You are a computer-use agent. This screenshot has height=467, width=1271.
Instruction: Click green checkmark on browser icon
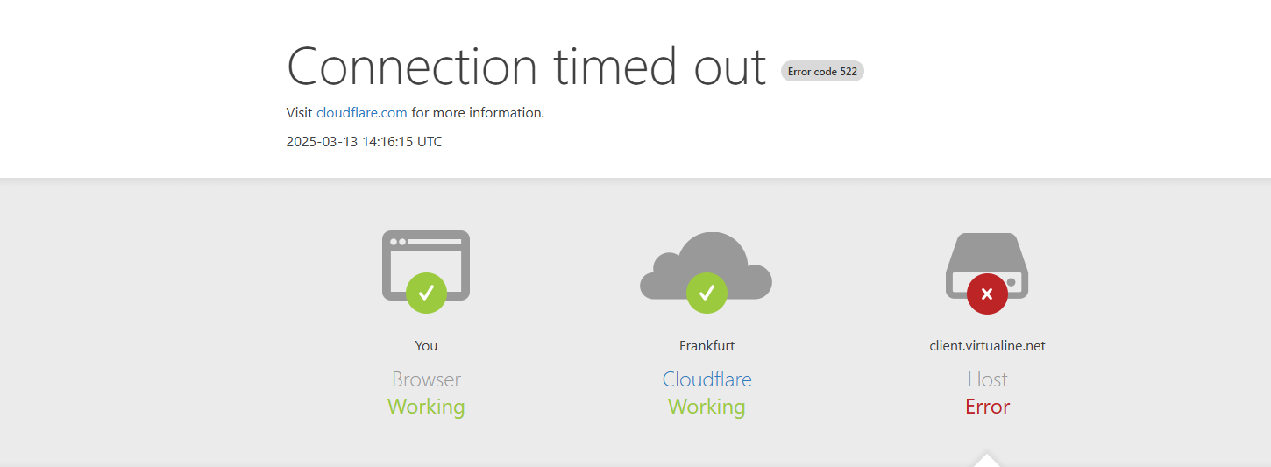(426, 293)
